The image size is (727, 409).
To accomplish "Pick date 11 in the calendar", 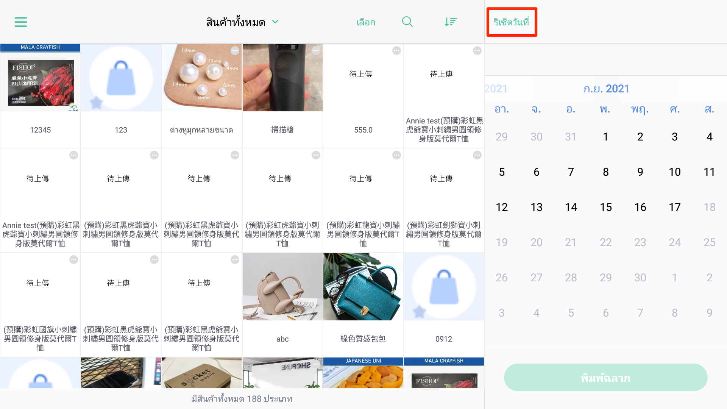I will [x=709, y=172].
